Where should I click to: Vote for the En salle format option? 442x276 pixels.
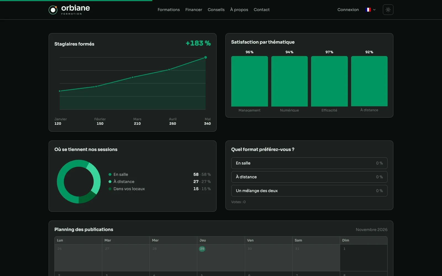coord(309,163)
